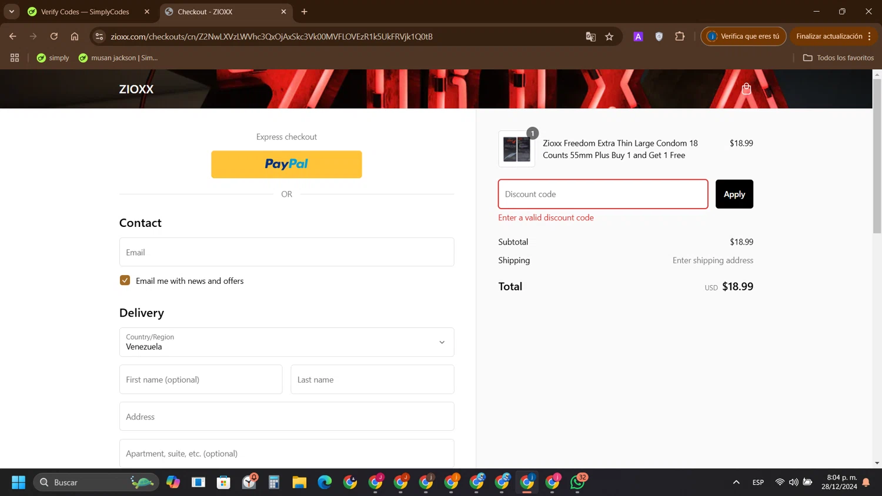Open the notifications bell
Image resolution: width=882 pixels, height=496 pixels.
(x=866, y=482)
